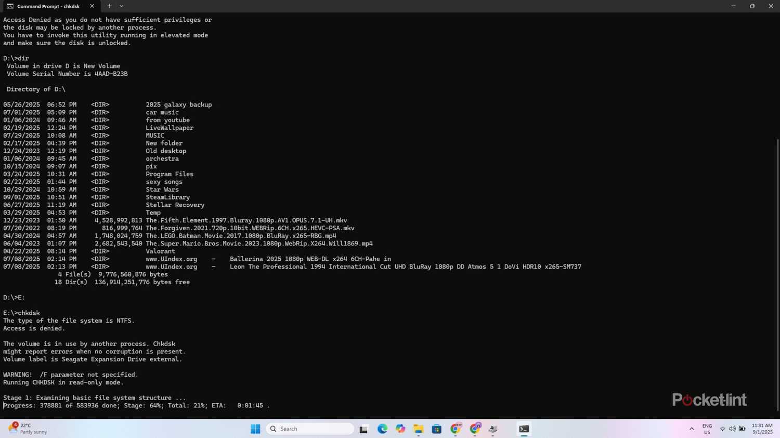Click the Terminal icon in the taskbar

pyautogui.click(x=524, y=429)
